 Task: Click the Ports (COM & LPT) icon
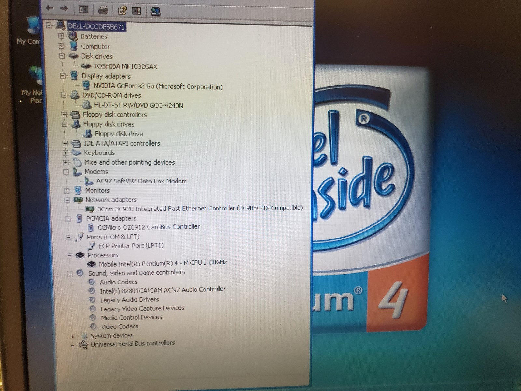79,237
